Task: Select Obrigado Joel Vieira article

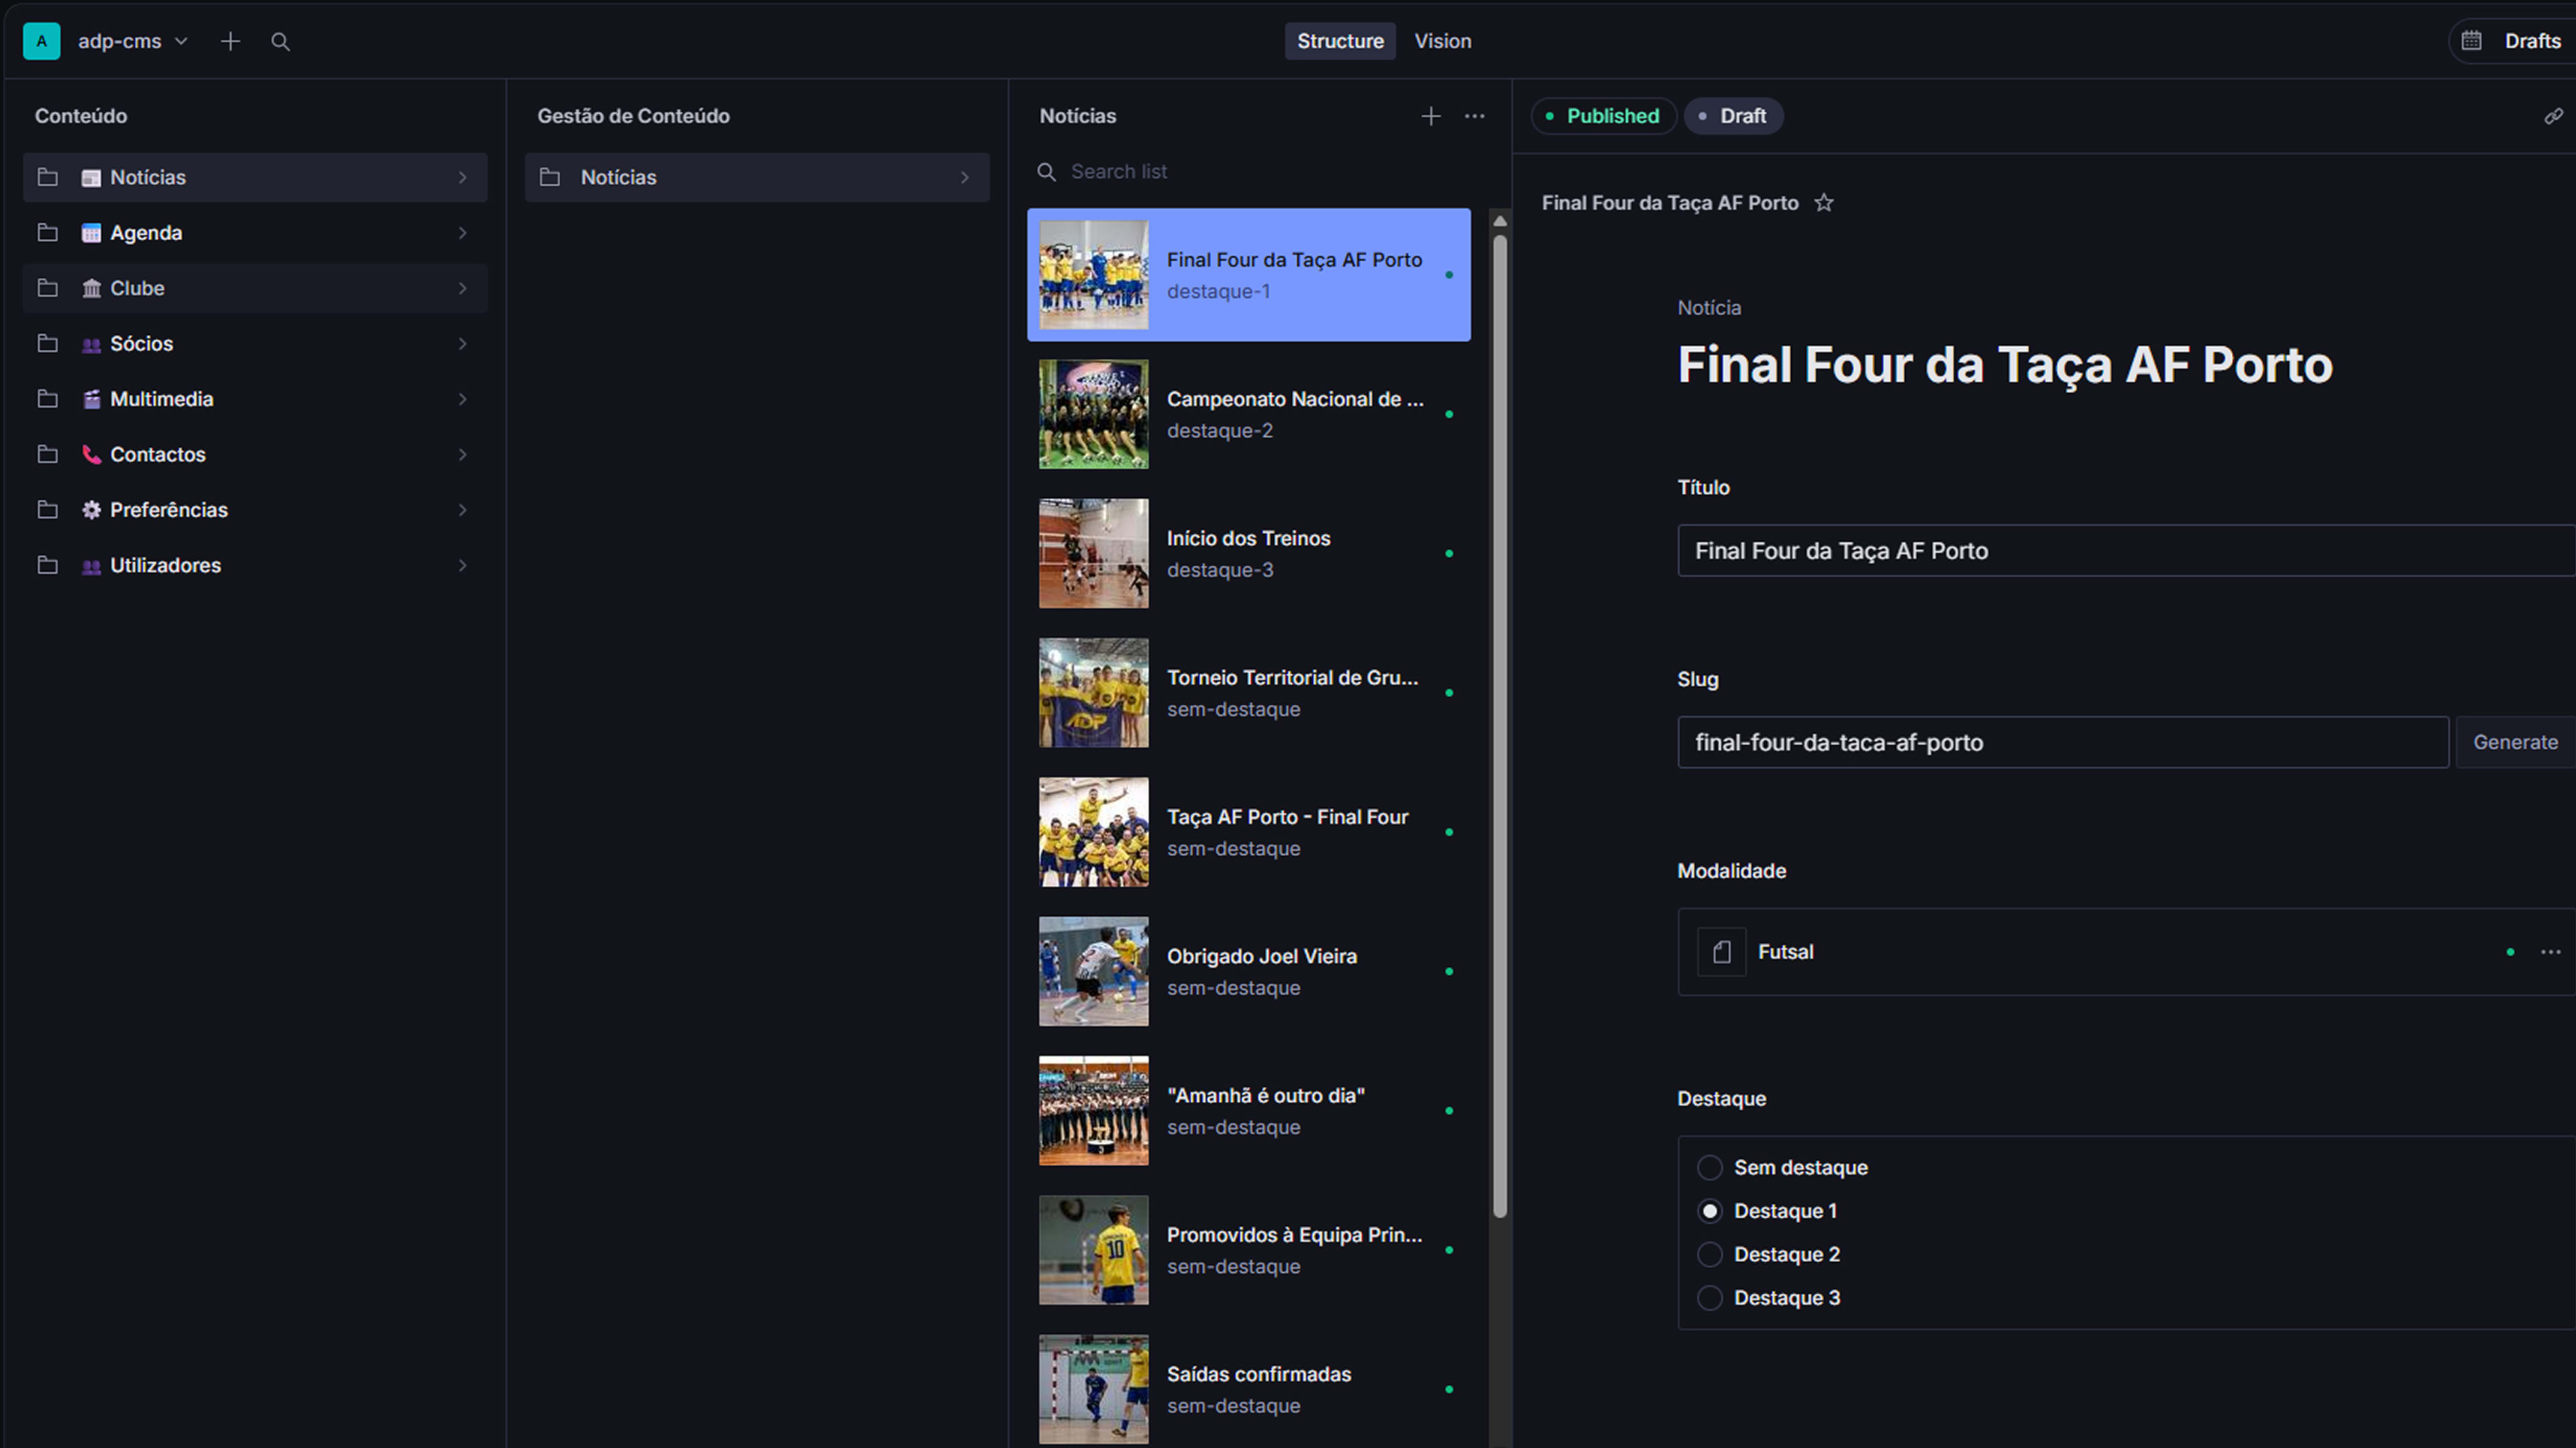Action: coord(1248,972)
